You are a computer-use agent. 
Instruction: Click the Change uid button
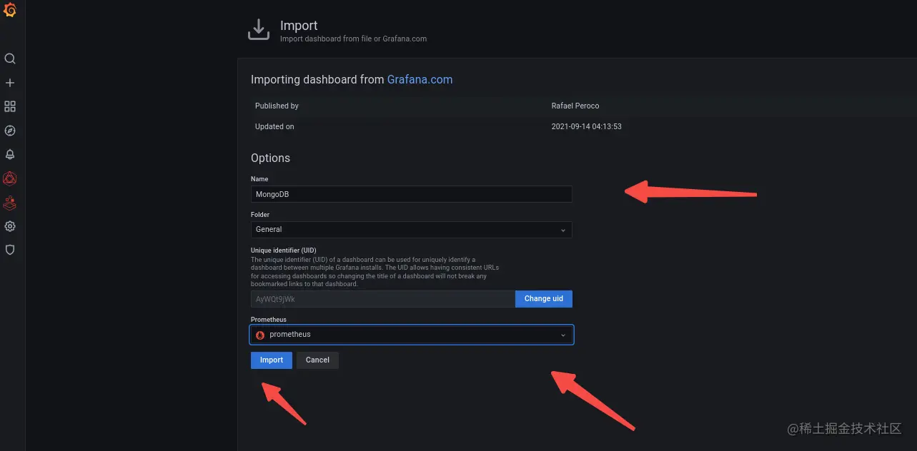[x=544, y=299]
